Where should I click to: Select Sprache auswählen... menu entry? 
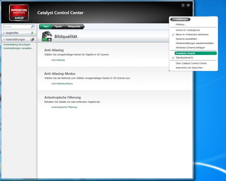coord(187,39)
